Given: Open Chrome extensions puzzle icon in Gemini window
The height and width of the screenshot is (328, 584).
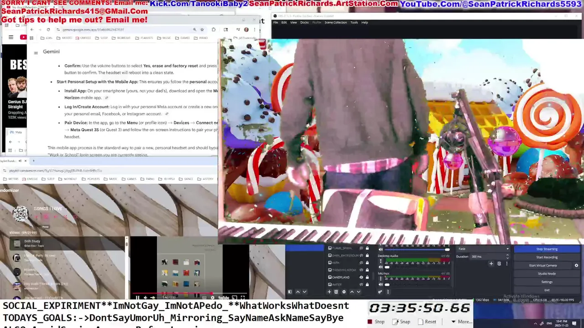Looking at the screenshot, I should tap(214, 30).
